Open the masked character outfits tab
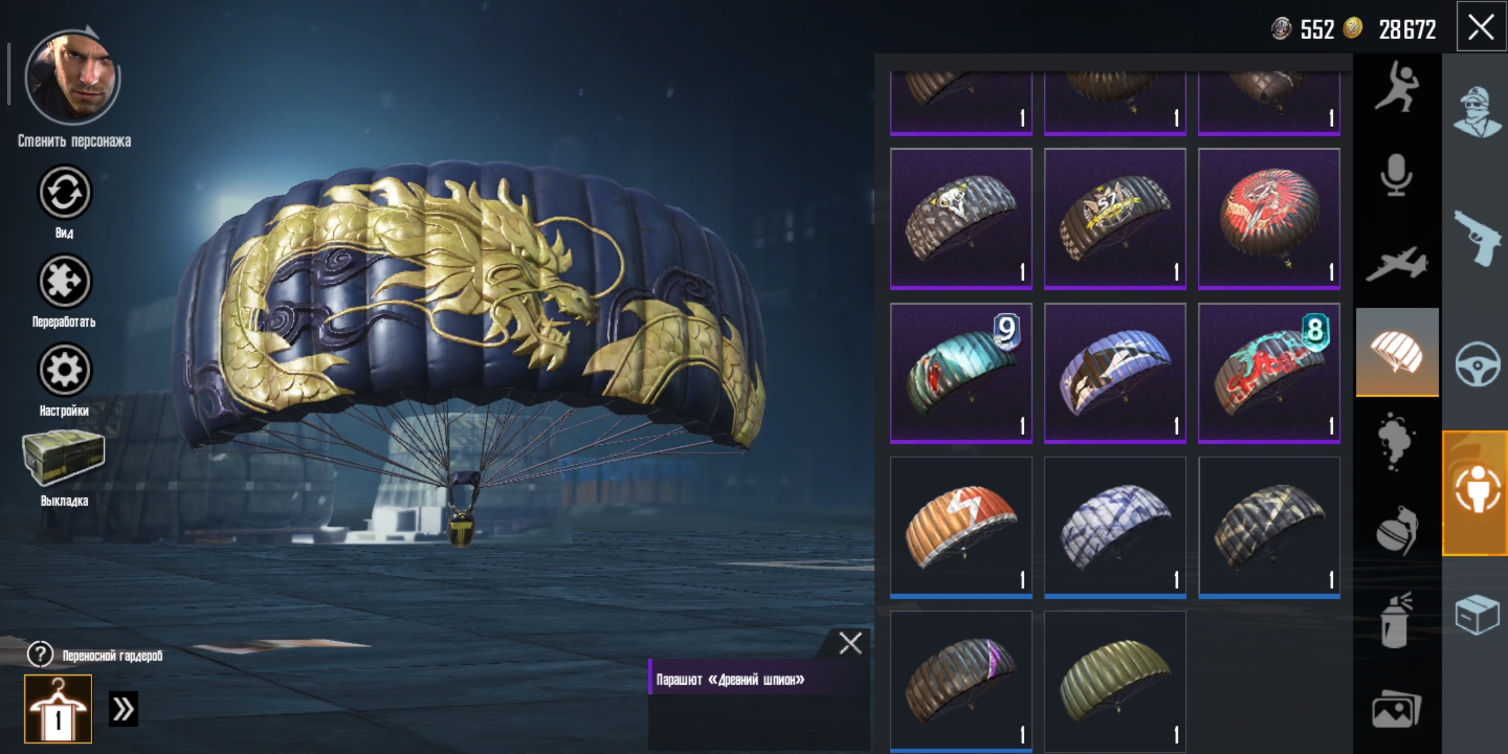 point(1476,112)
